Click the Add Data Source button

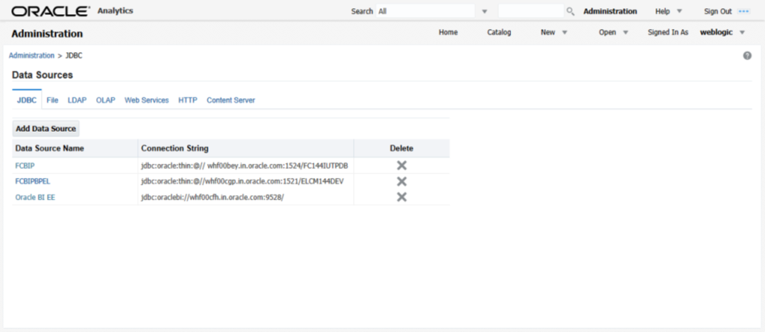pyautogui.click(x=46, y=129)
